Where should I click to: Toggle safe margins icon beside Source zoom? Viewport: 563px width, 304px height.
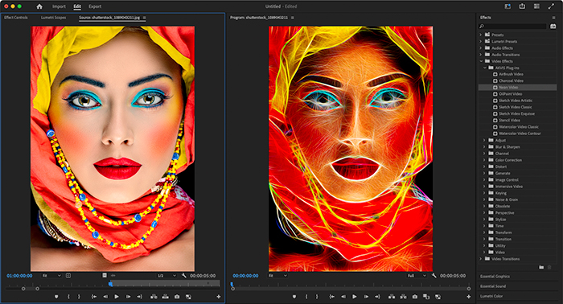pos(68,276)
